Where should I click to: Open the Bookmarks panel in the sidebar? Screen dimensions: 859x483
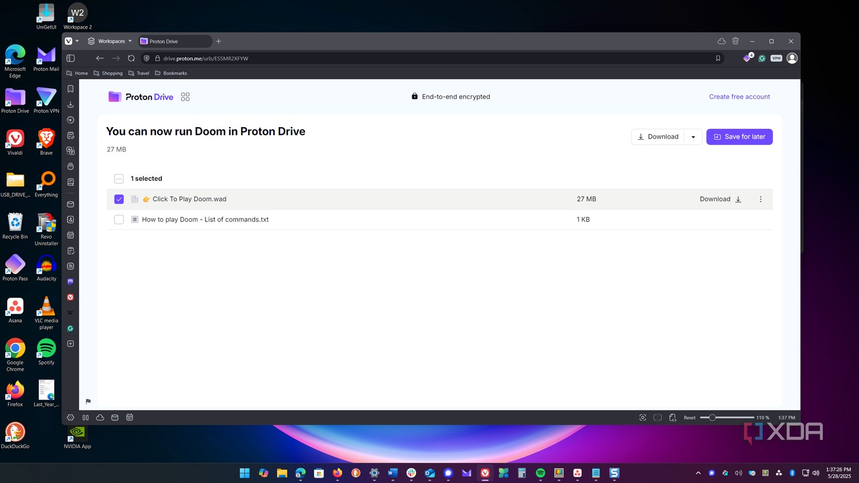click(x=70, y=89)
